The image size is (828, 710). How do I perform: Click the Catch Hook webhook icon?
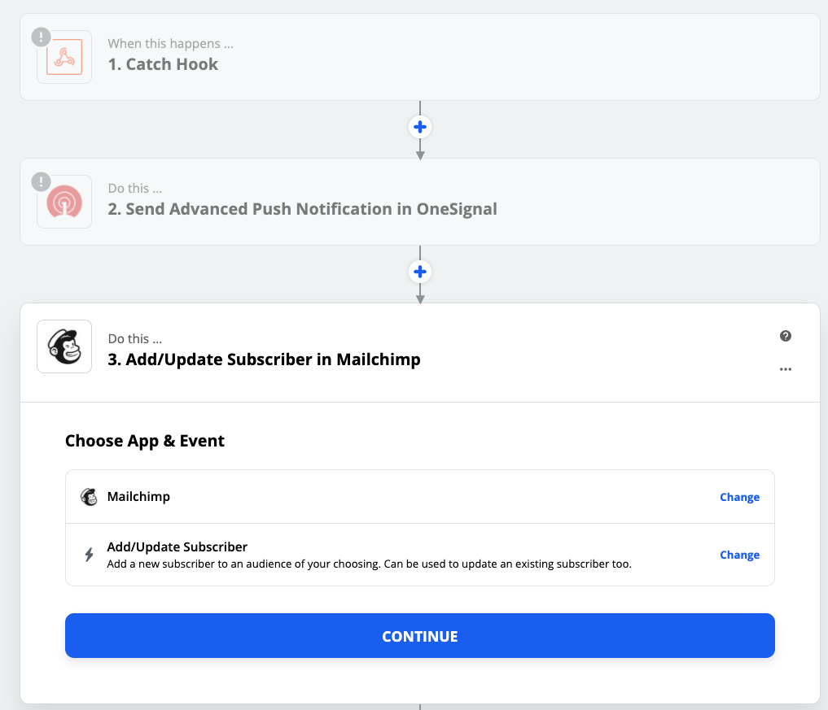pyautogui.click(x=64, y=57)
